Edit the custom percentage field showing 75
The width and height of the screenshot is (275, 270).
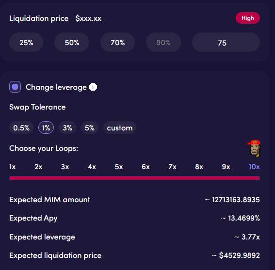tap(226, 42)
